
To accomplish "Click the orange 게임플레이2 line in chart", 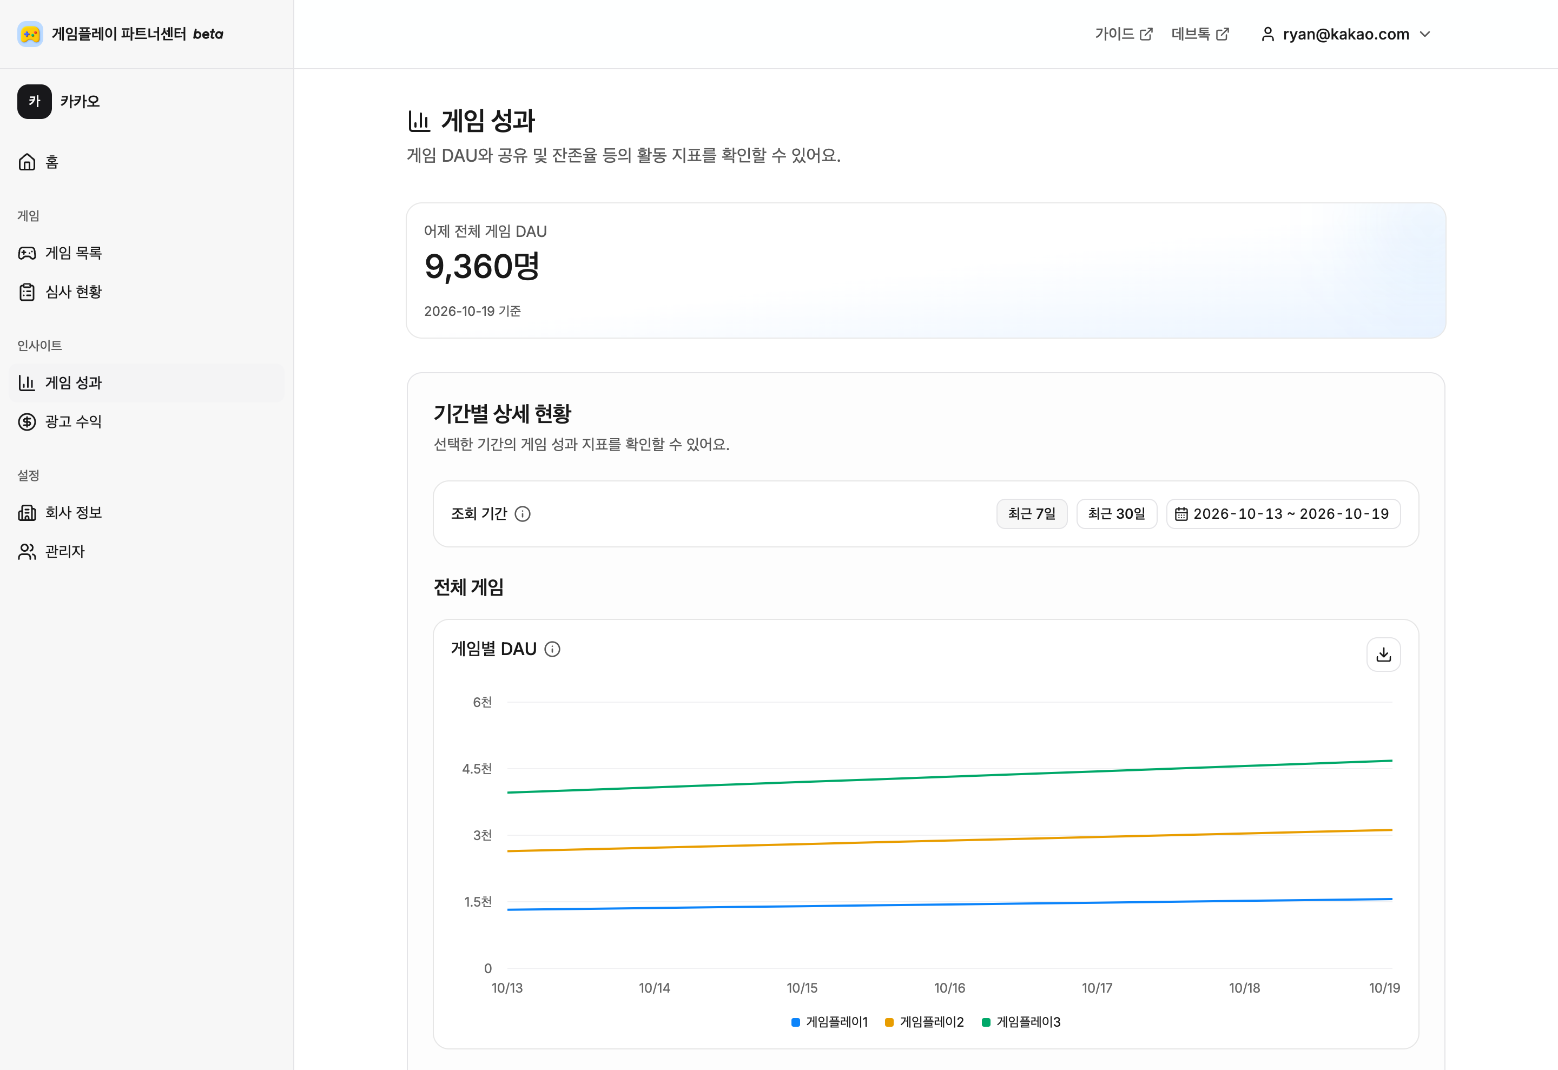I will (x=949, y=841).
